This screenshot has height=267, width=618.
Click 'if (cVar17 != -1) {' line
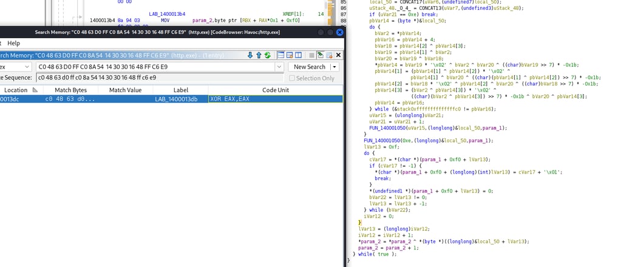[396, 166]
